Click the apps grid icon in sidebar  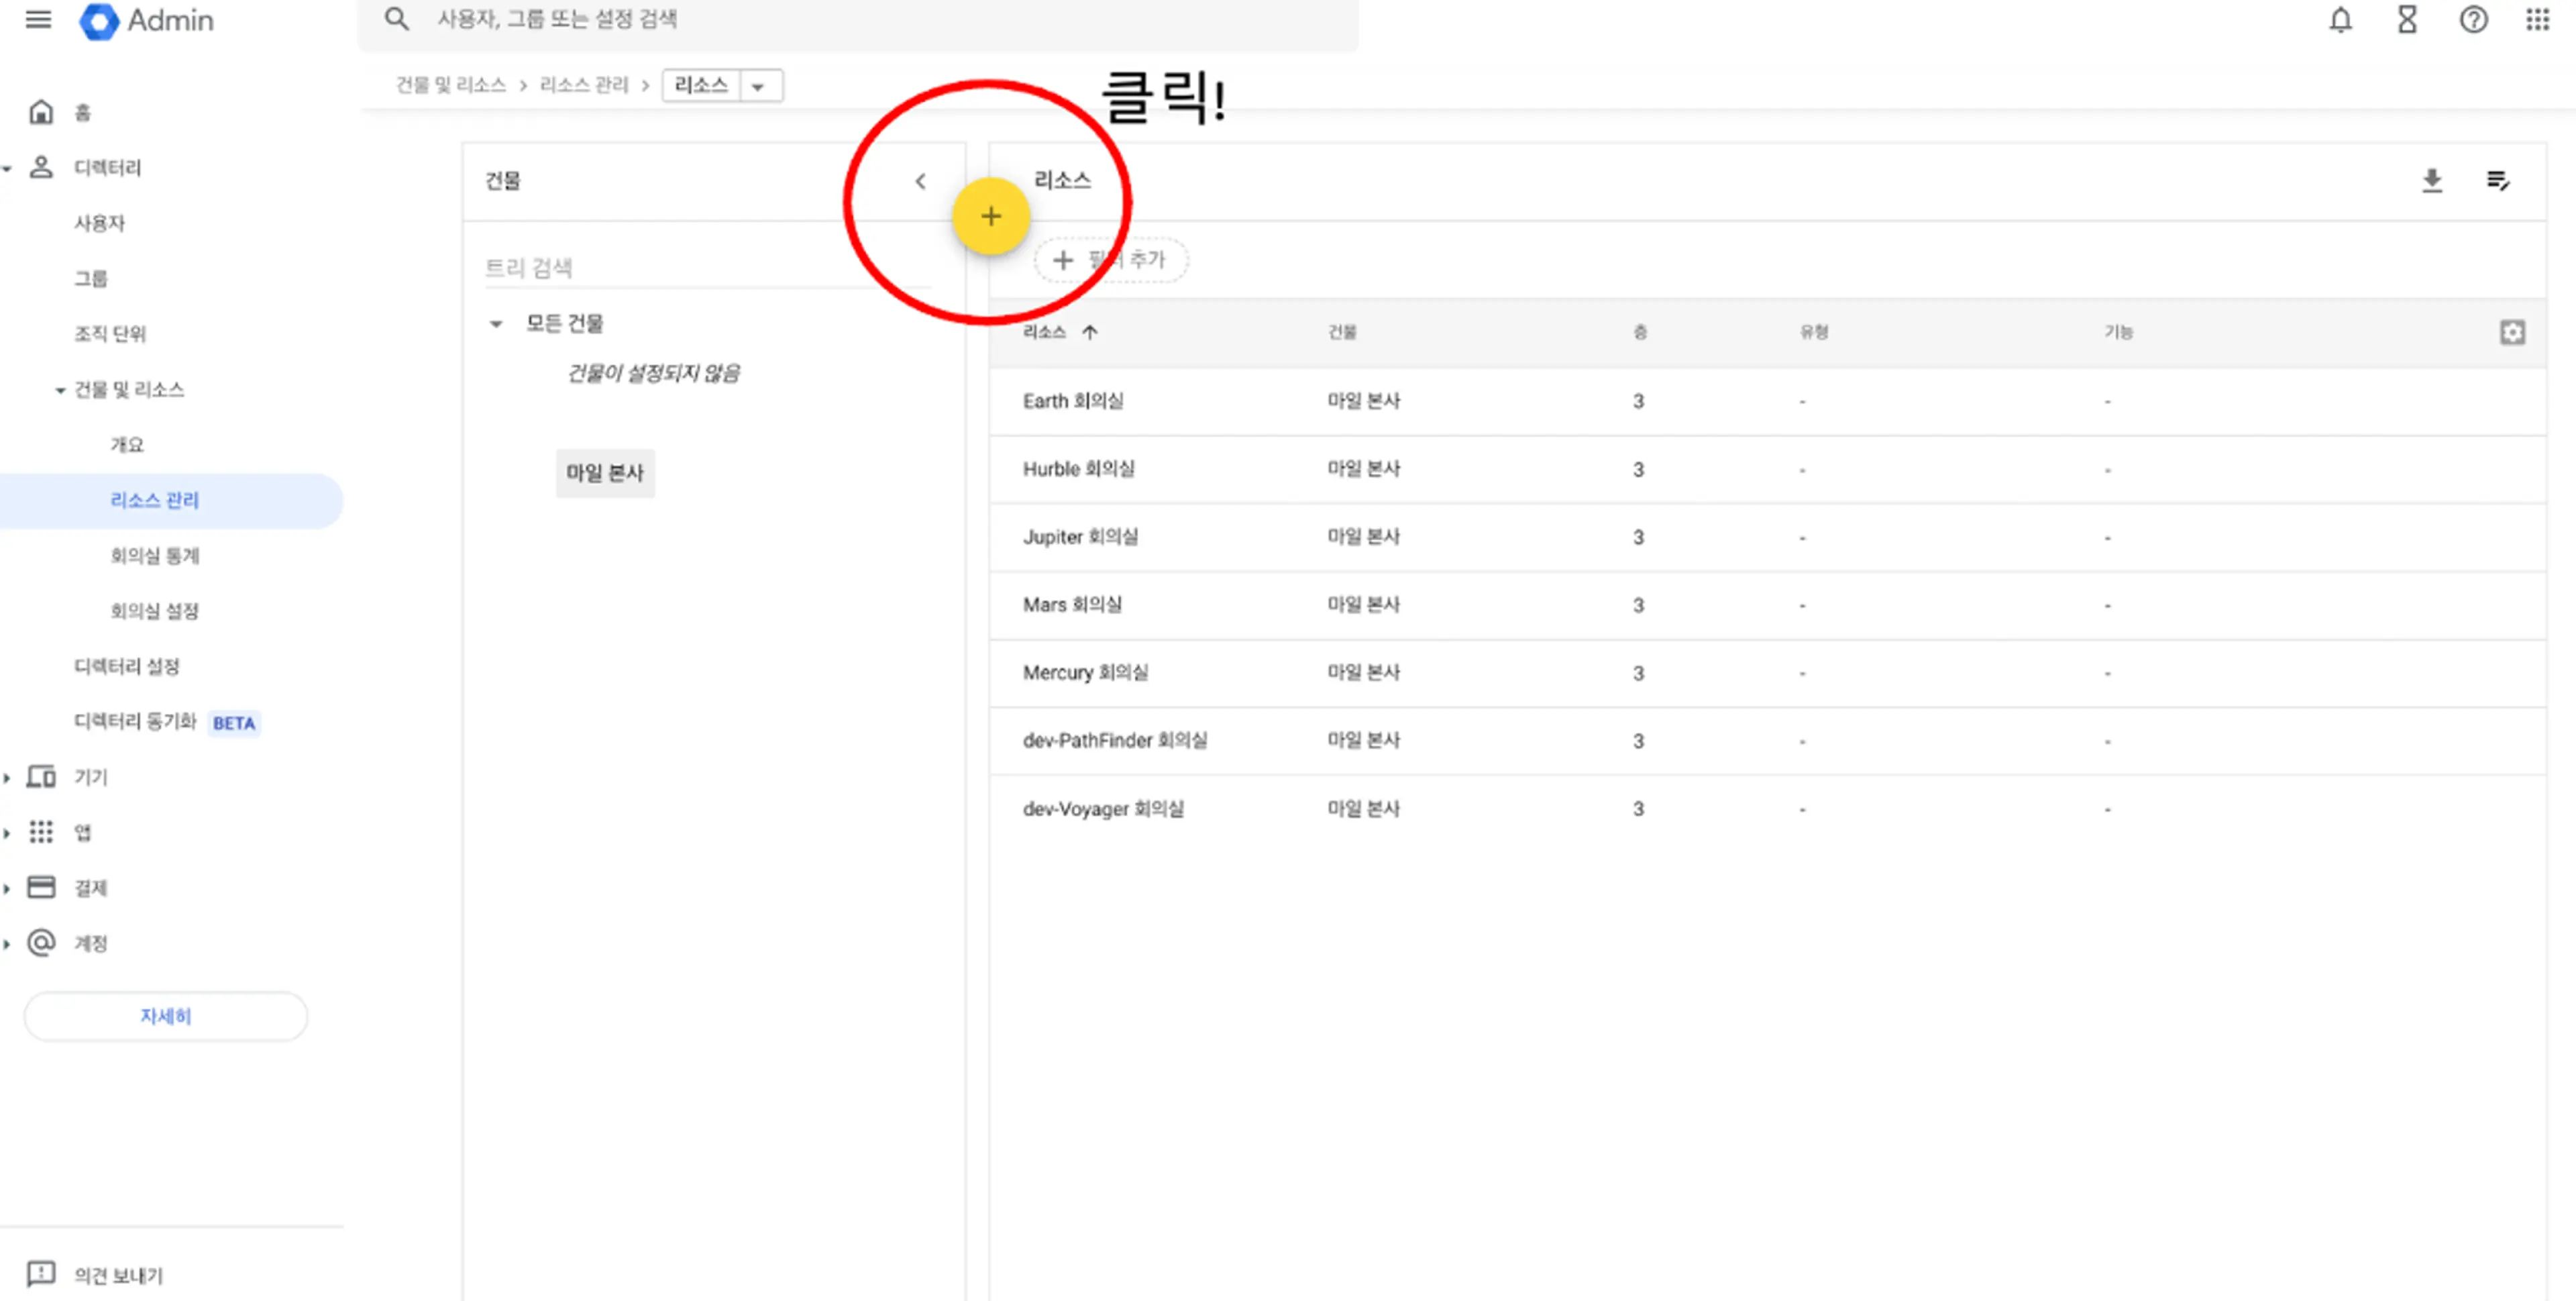(x=41, y=832)
